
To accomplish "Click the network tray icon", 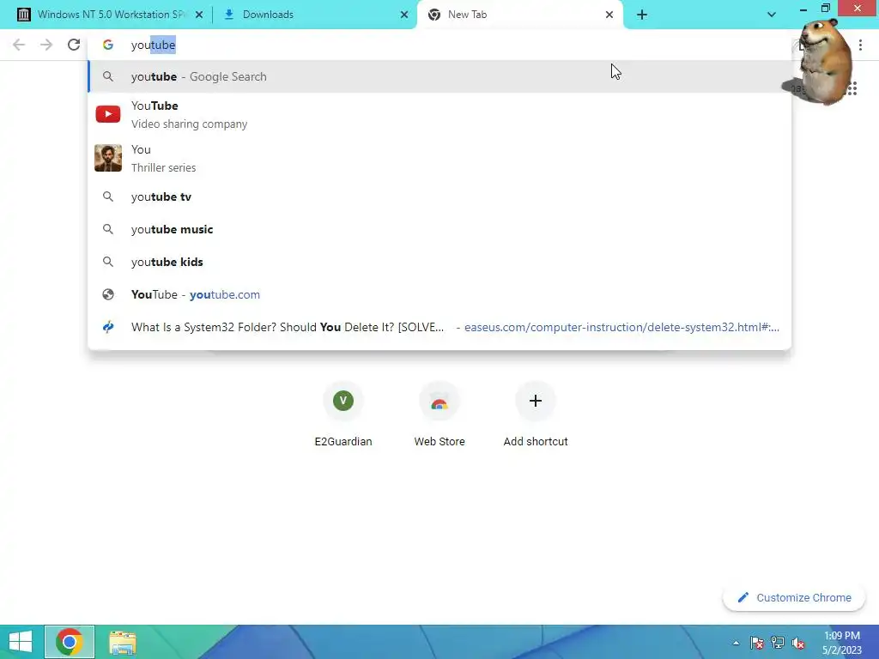I will click(x=778, y=643).
